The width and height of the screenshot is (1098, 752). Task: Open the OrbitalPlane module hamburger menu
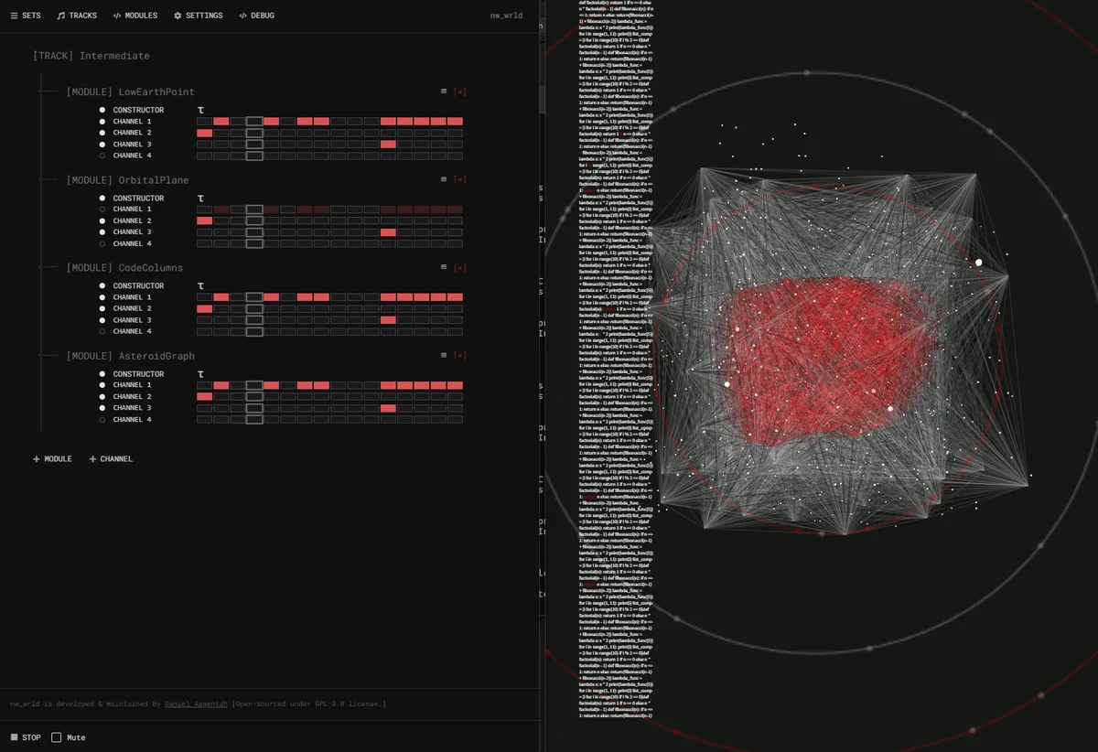tap(444, 179)
